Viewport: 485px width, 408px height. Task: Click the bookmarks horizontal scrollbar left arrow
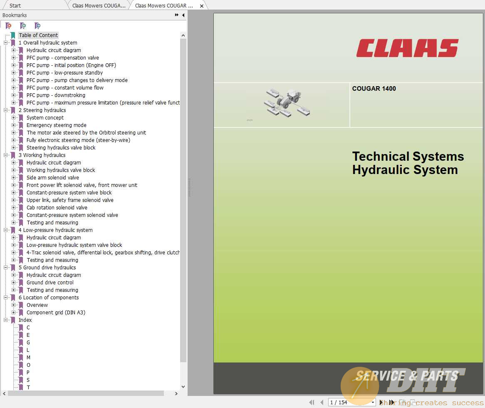coord(4,393)
